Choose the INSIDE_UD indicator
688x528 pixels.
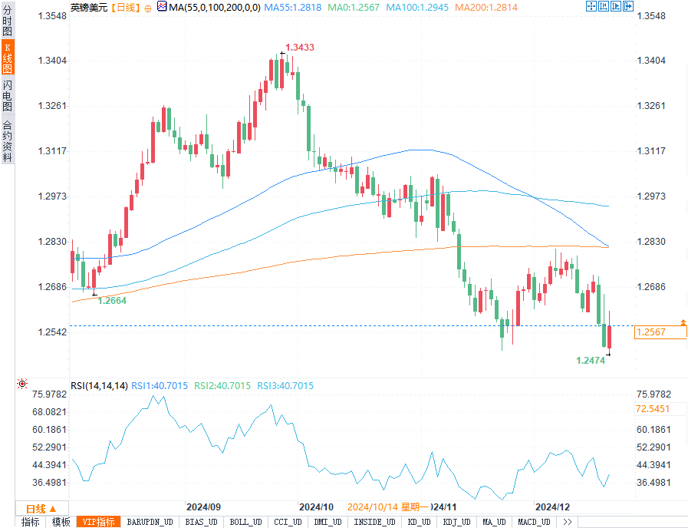click(375, 522)
